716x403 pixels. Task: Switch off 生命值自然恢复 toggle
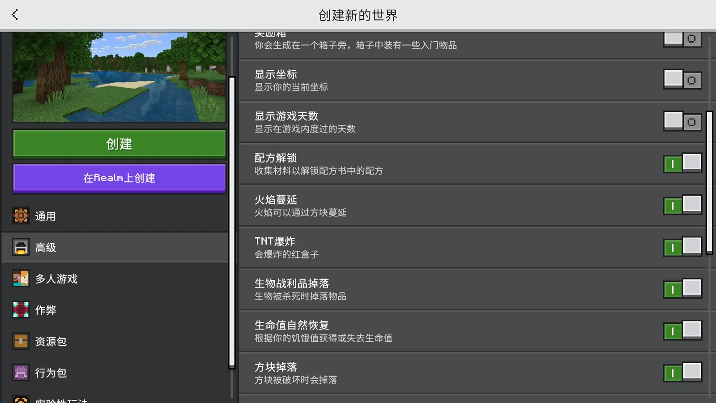click(682, 330)
